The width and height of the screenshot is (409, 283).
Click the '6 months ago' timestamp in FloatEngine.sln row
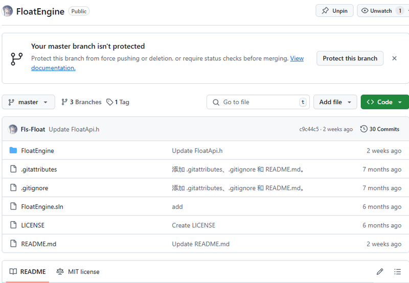[x=382, y=207]
